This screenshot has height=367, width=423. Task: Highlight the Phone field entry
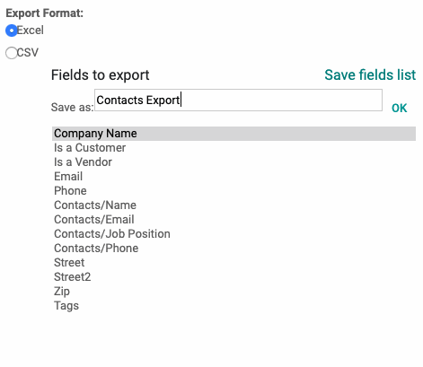234,191
